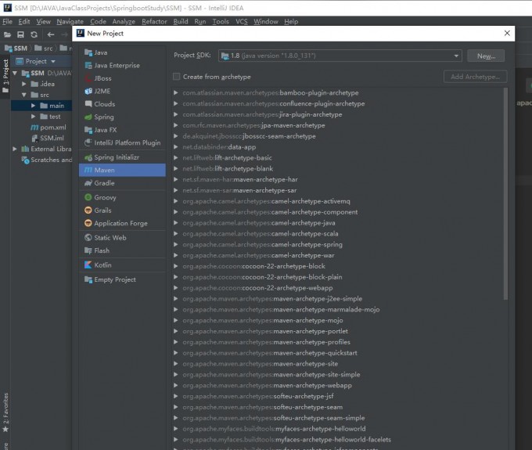Click the Save All toolbar icon
The image size is (532, 450).
point(20,34)
